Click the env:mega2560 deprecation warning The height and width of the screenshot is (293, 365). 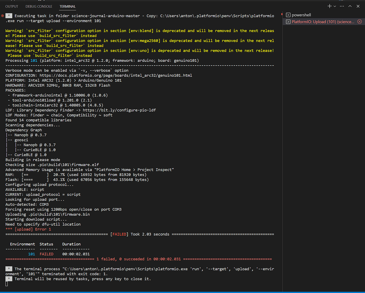click(x=140, y=43)
